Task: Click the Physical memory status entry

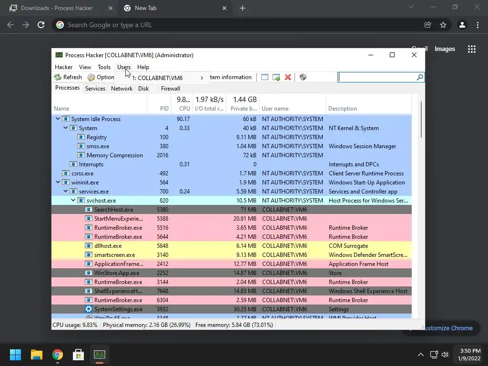Action: click(147, 325)
